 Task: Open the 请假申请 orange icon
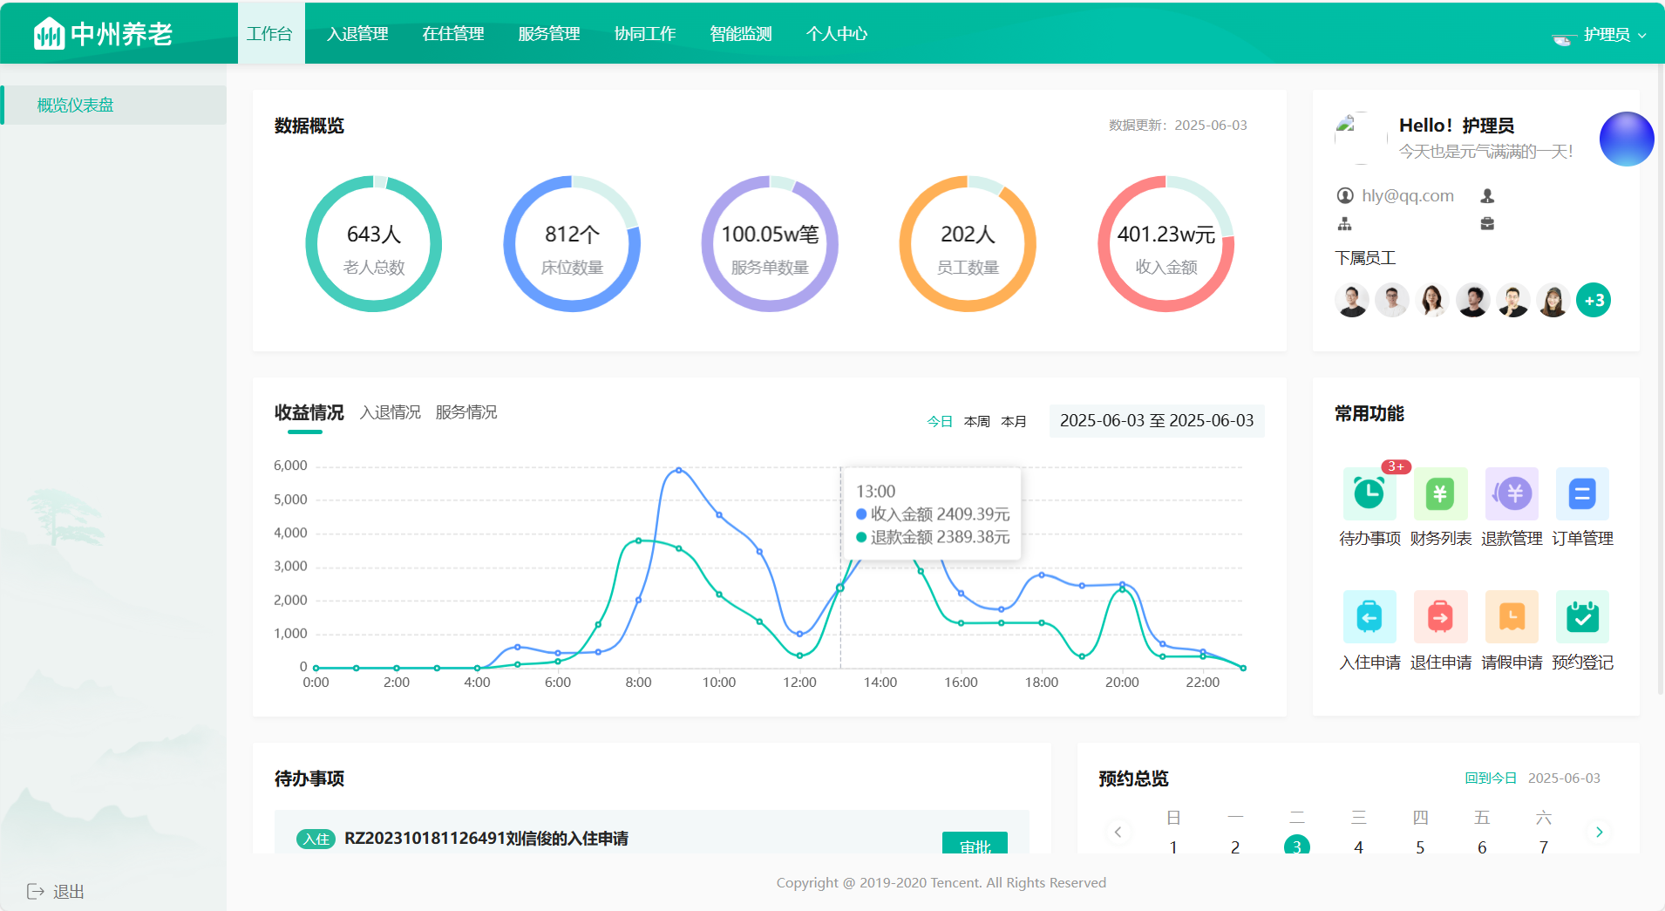pyautogui.click(x=1512, y=617)
